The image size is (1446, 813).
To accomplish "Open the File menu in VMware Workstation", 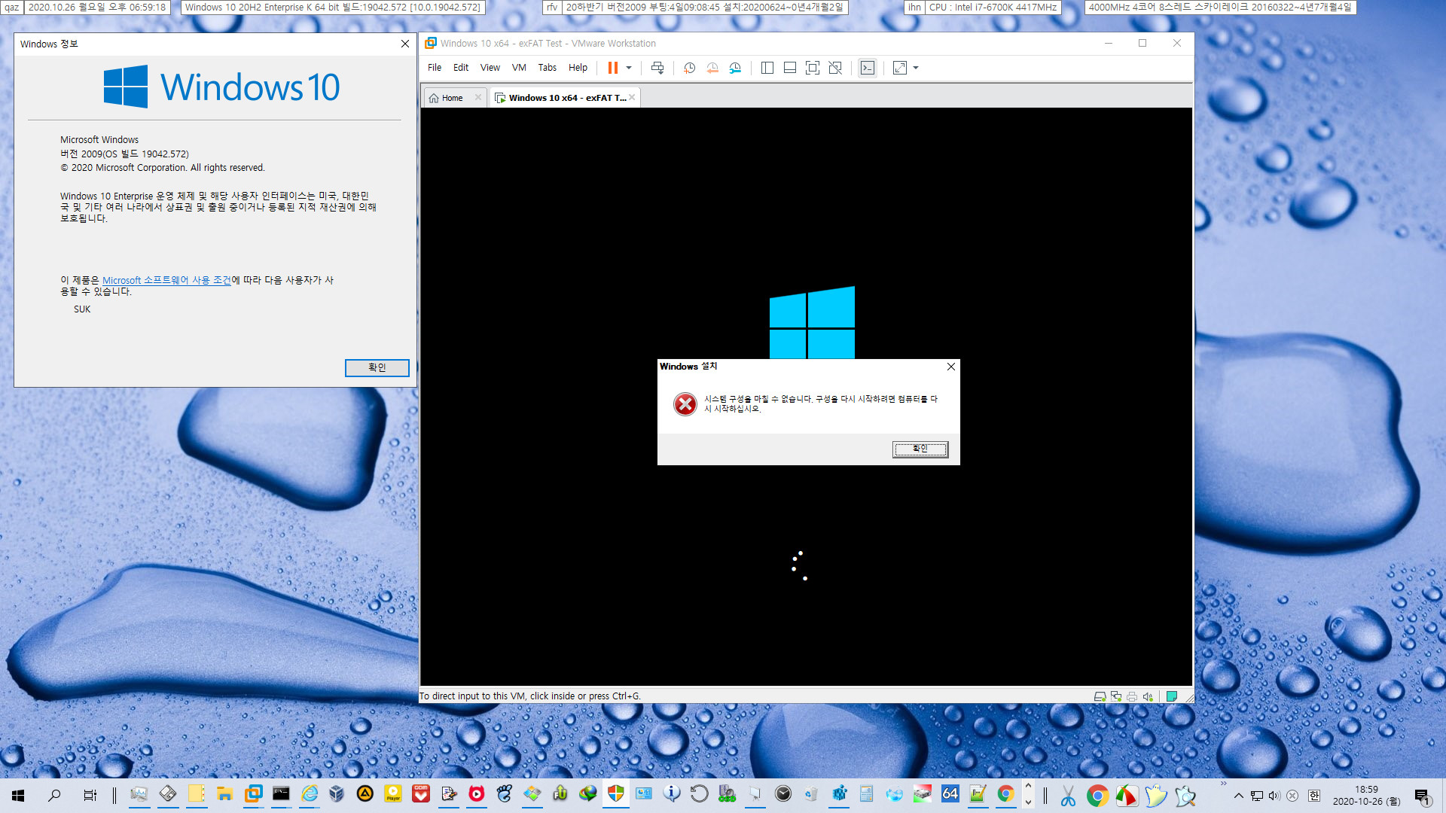I will pyautogui.click(x=435, y=68).
